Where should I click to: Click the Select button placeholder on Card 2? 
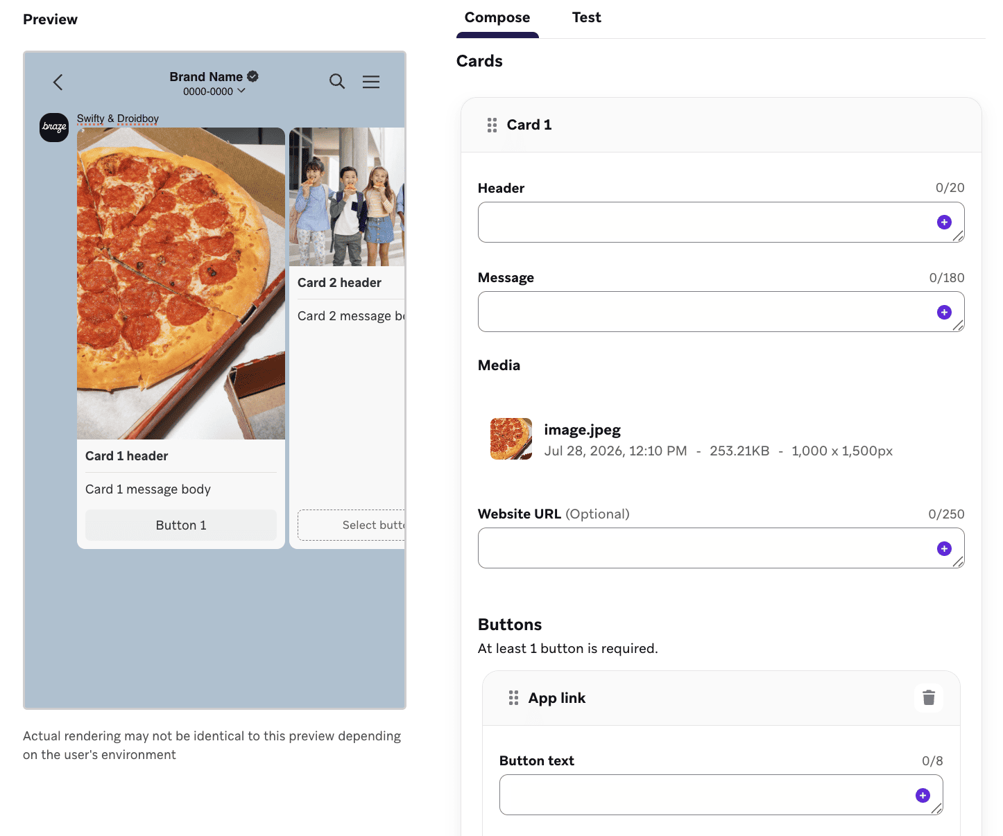click(x=352, y=525)
